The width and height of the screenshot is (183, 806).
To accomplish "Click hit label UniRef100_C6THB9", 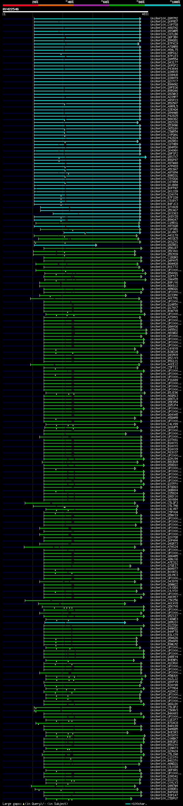I will coord(164,144).
